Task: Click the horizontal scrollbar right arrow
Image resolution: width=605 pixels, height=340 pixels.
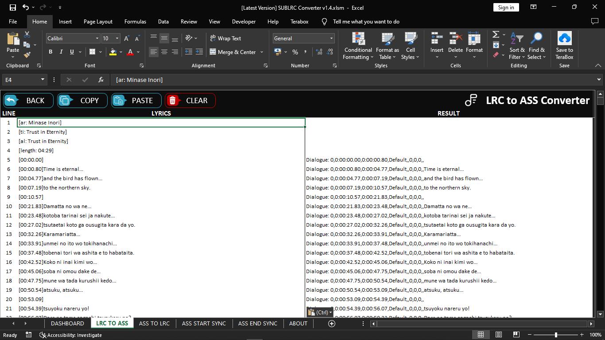Action: 591,324
